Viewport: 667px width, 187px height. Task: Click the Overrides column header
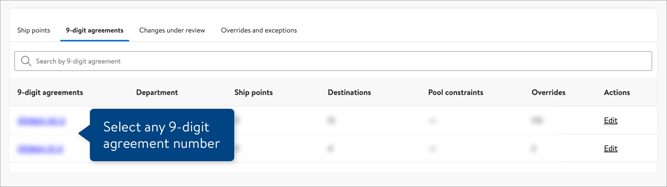click(x=549, y=93)
